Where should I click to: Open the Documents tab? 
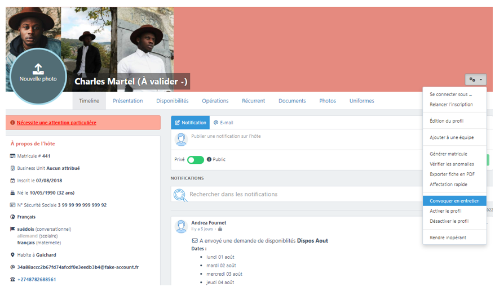coord(292,101)
